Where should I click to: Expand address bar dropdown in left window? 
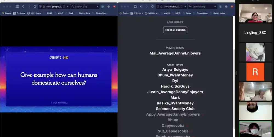pyautogui.click(x=68, y=7)
